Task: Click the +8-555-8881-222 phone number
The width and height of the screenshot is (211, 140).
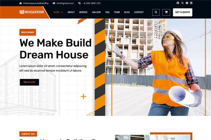Action: point(92,3)
